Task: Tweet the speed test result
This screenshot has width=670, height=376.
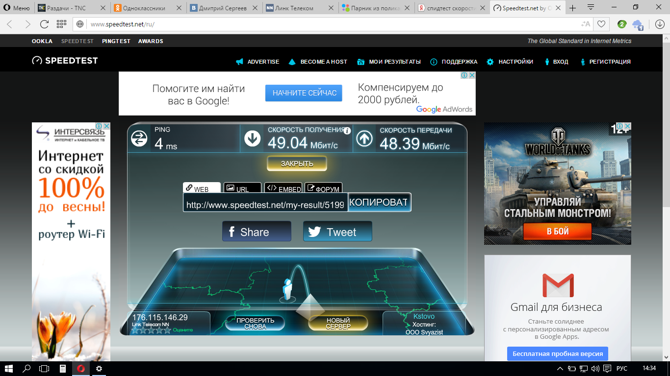Action: tap(337, 232)
